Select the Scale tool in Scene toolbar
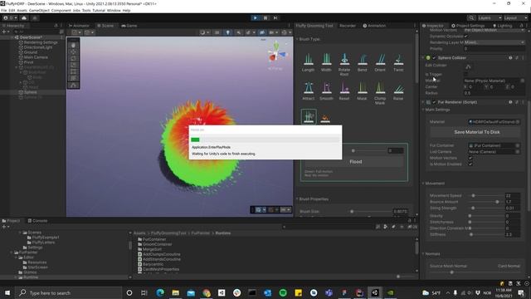The image size is (531, 299). 73,65
